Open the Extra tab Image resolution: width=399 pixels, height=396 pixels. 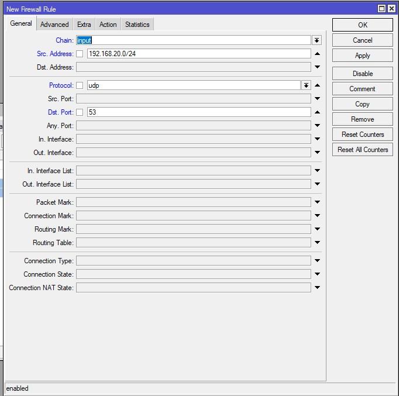point(84,25)
